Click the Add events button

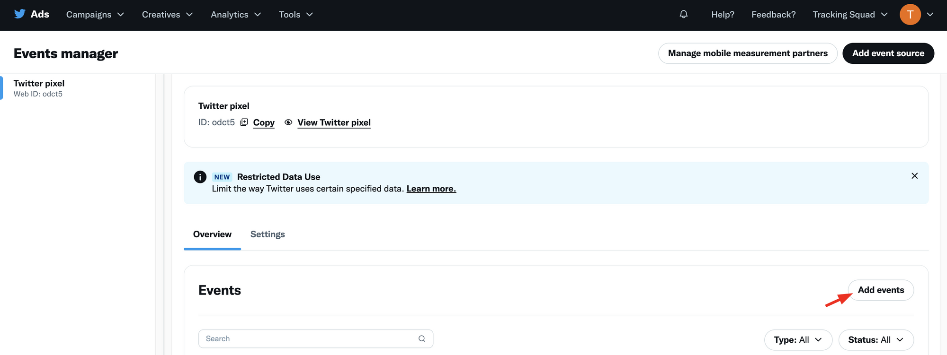click(881, 290)
